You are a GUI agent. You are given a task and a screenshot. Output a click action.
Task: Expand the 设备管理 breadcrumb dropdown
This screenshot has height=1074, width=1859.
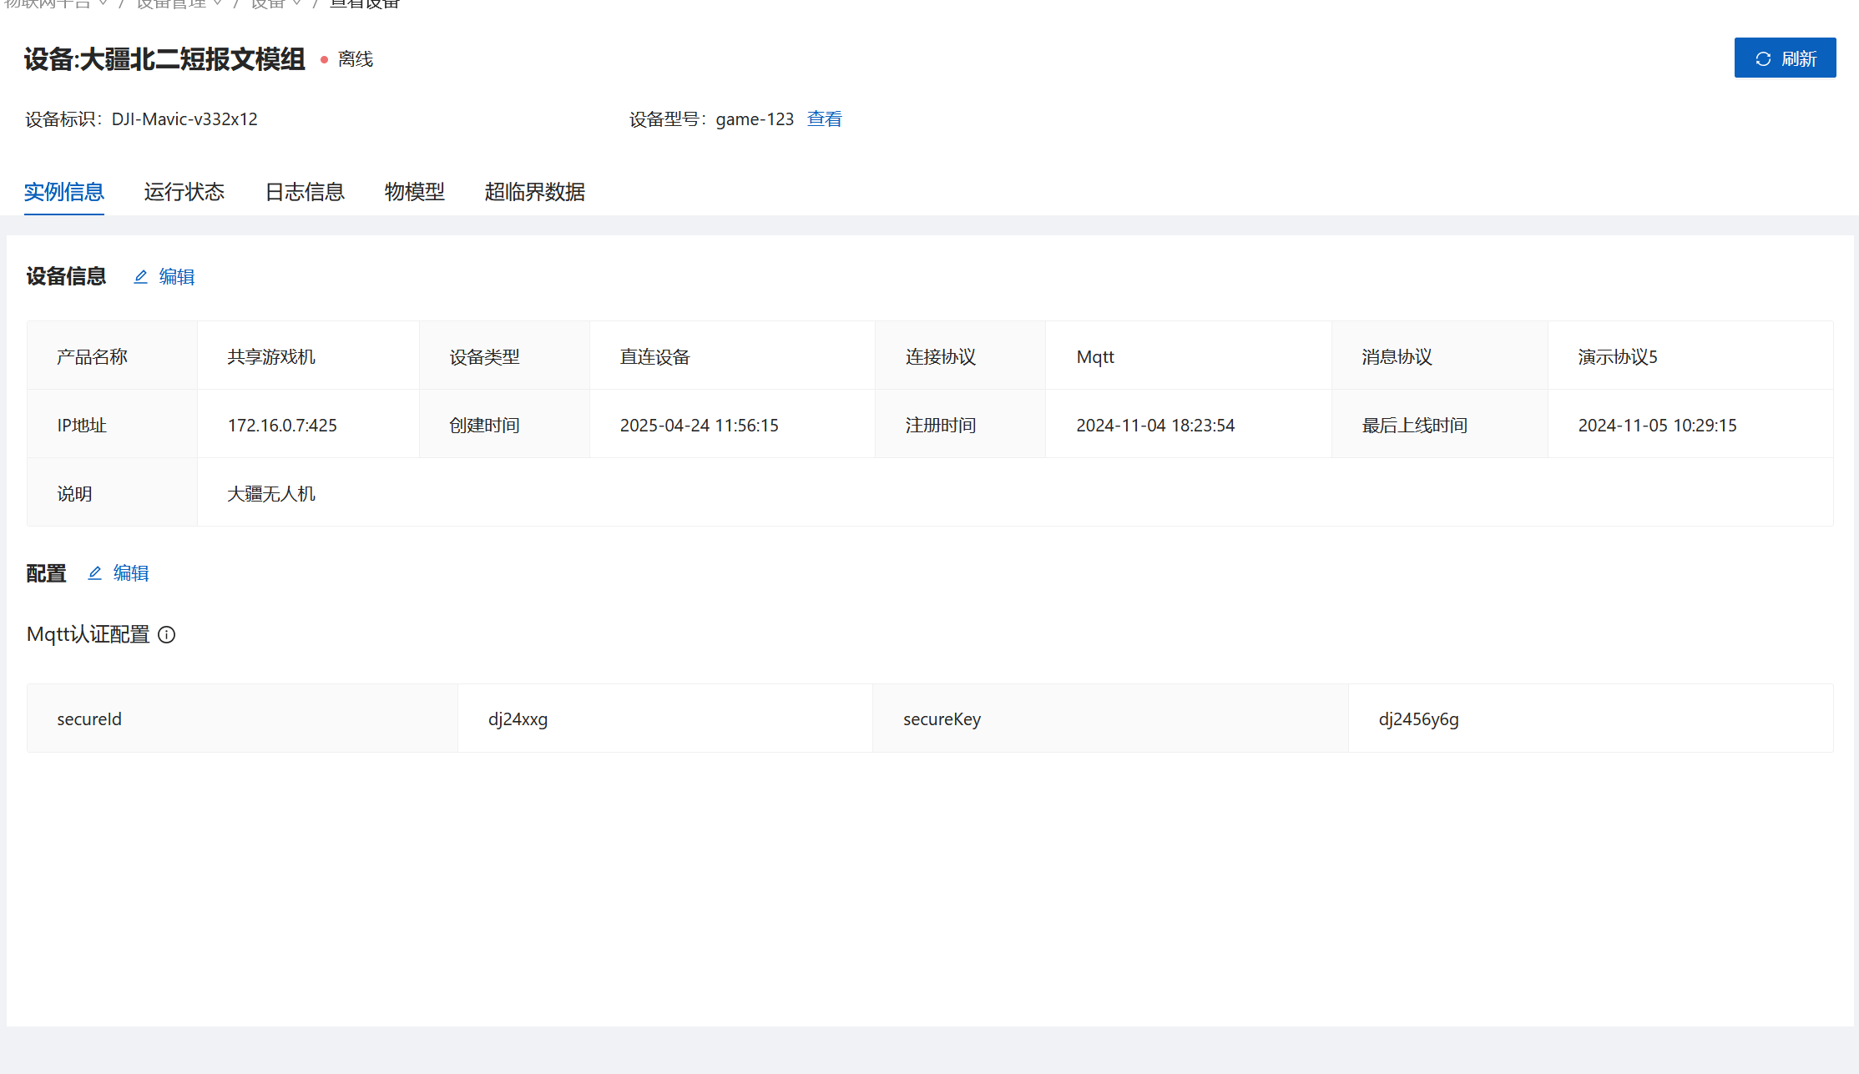pyautogui.click(x=217, y=3)
